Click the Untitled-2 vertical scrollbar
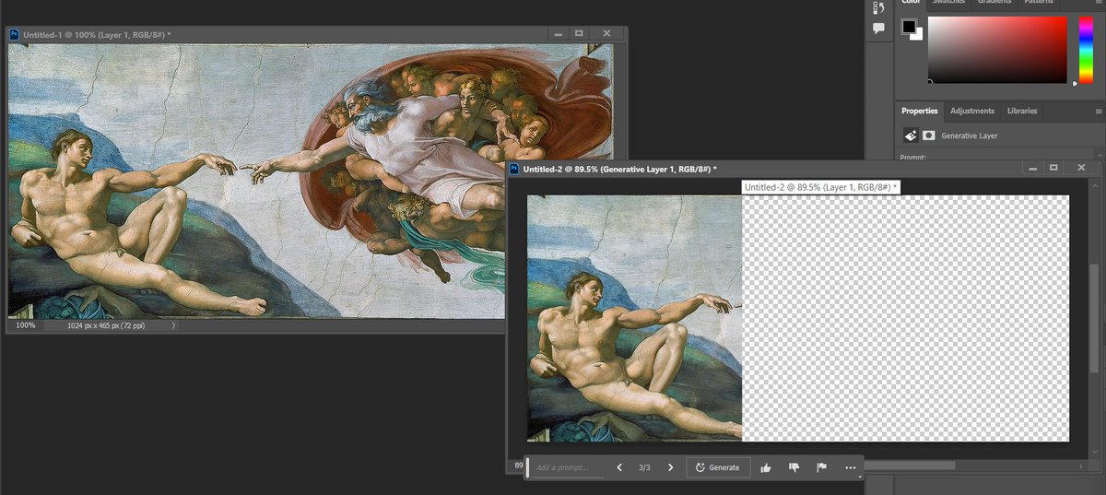The width and height of the screenshot is (1106, 495). click(1094, 318)
